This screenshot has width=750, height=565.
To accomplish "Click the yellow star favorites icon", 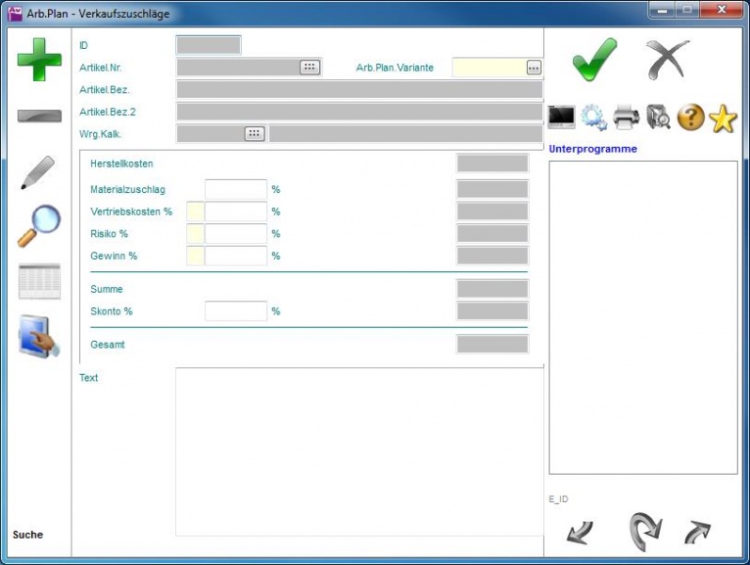I will point(723,118).
